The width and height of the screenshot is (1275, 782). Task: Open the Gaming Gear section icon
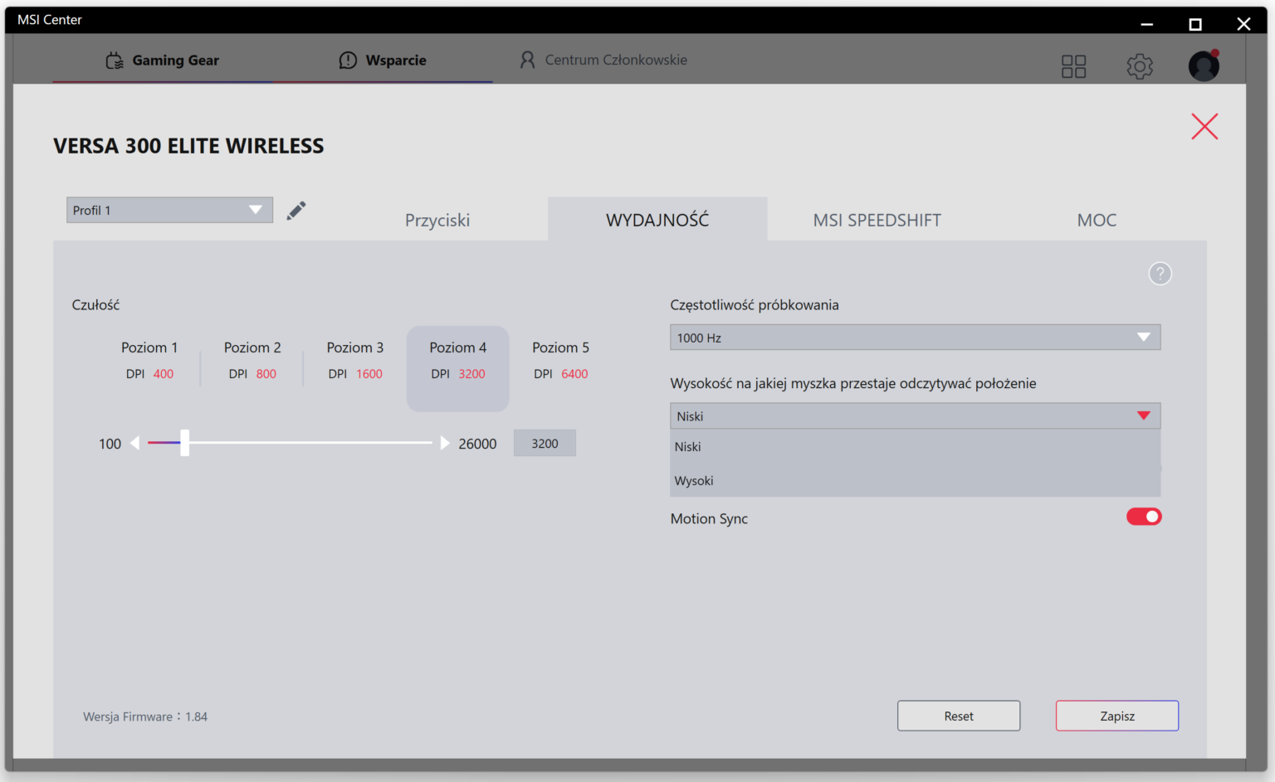tap(114, 60)
